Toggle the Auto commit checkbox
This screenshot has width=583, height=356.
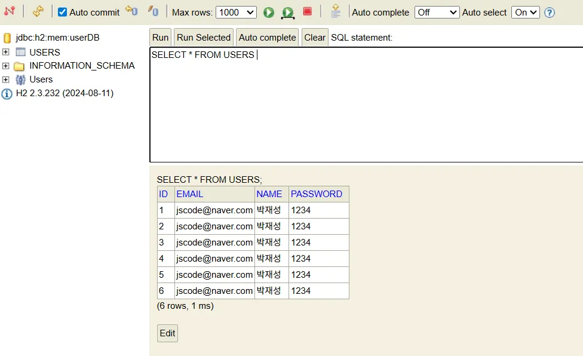(63, 12)
